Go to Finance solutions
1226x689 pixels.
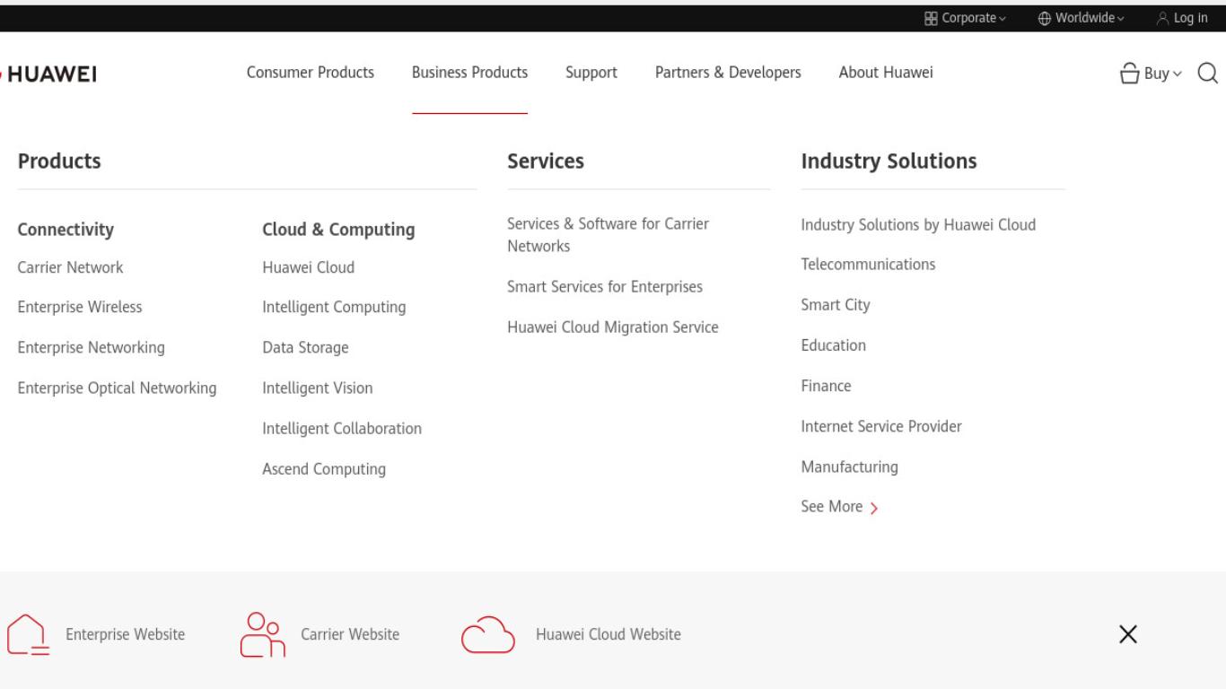(827, 386)
